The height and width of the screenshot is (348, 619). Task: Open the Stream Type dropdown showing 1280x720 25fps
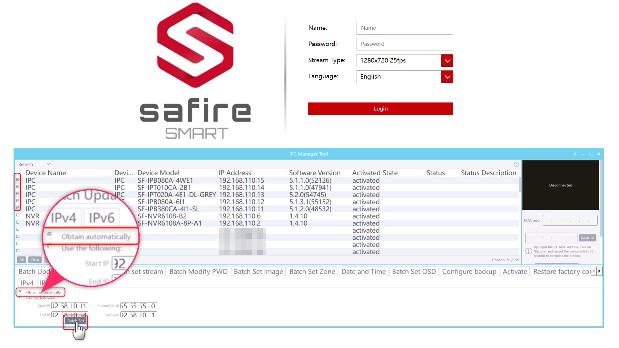[447, 61]
